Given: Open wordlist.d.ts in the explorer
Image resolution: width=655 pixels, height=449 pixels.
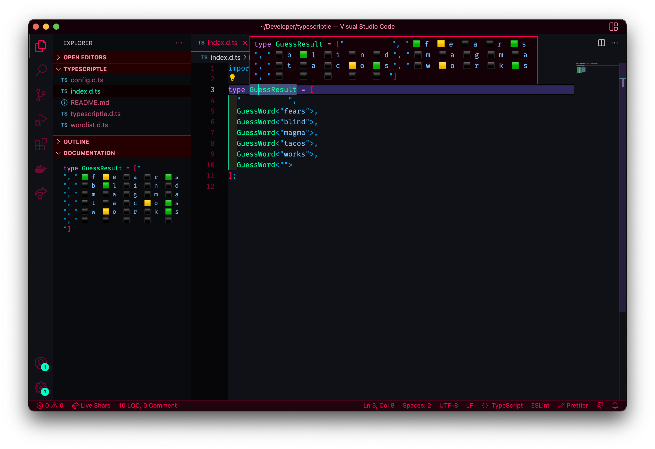Looking at the screenshot, I should [89, 125].
